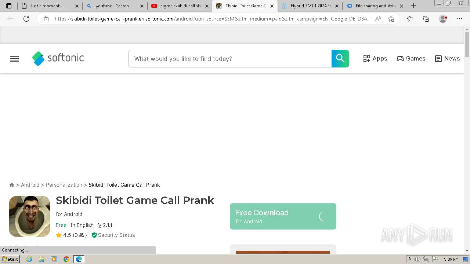Open Edge settings and more menu
The width and height of the screenshot is (470, 264).
pos(460,19)
